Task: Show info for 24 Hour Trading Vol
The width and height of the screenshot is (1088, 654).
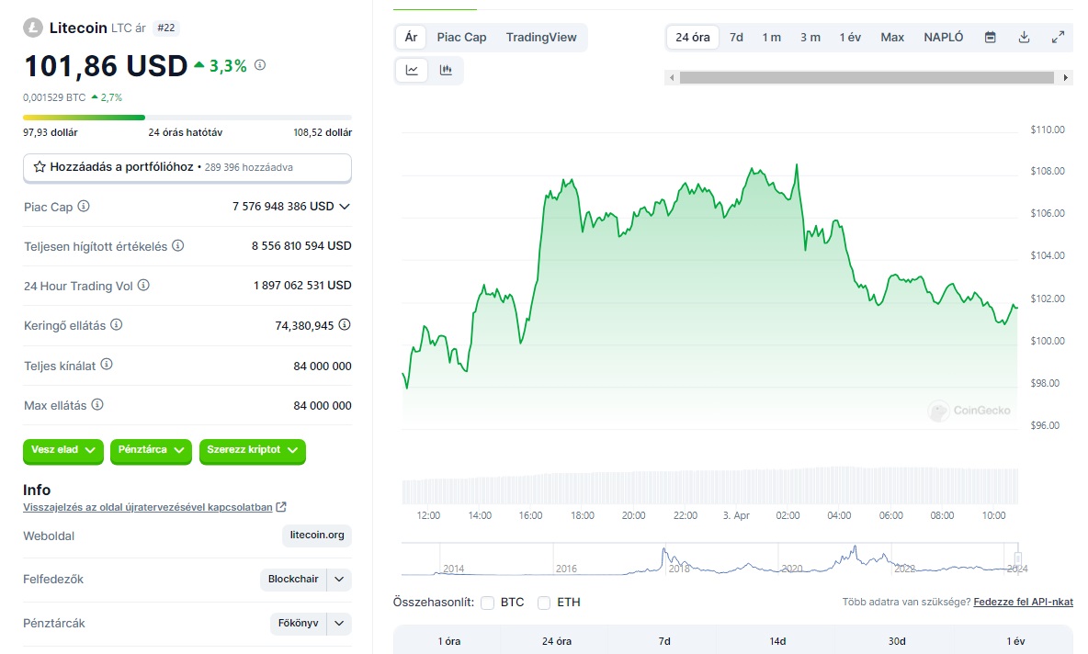Action: pos(143,285)
